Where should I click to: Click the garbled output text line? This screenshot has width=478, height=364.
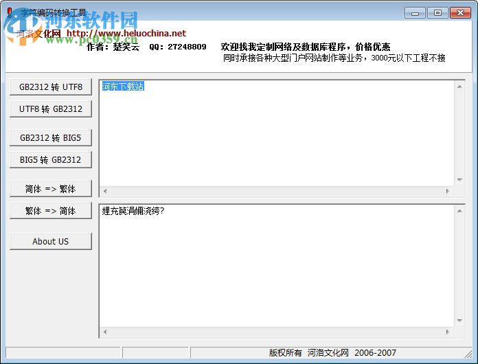133,211
